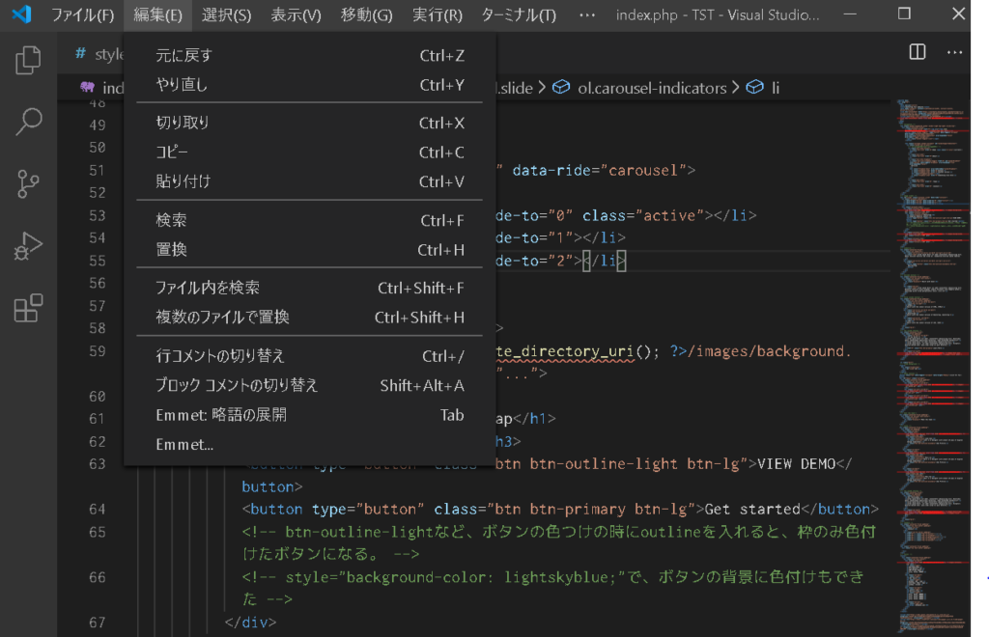Viewport: 989px width, 637px height.
Task: Open the Source Control view
Action: (x=28, y=184)
